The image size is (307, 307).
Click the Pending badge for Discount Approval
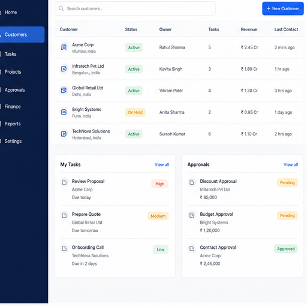[287, 183]
